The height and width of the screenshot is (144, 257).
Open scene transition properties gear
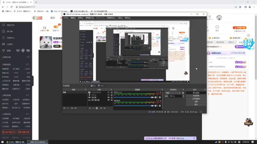tap(183, 93)
